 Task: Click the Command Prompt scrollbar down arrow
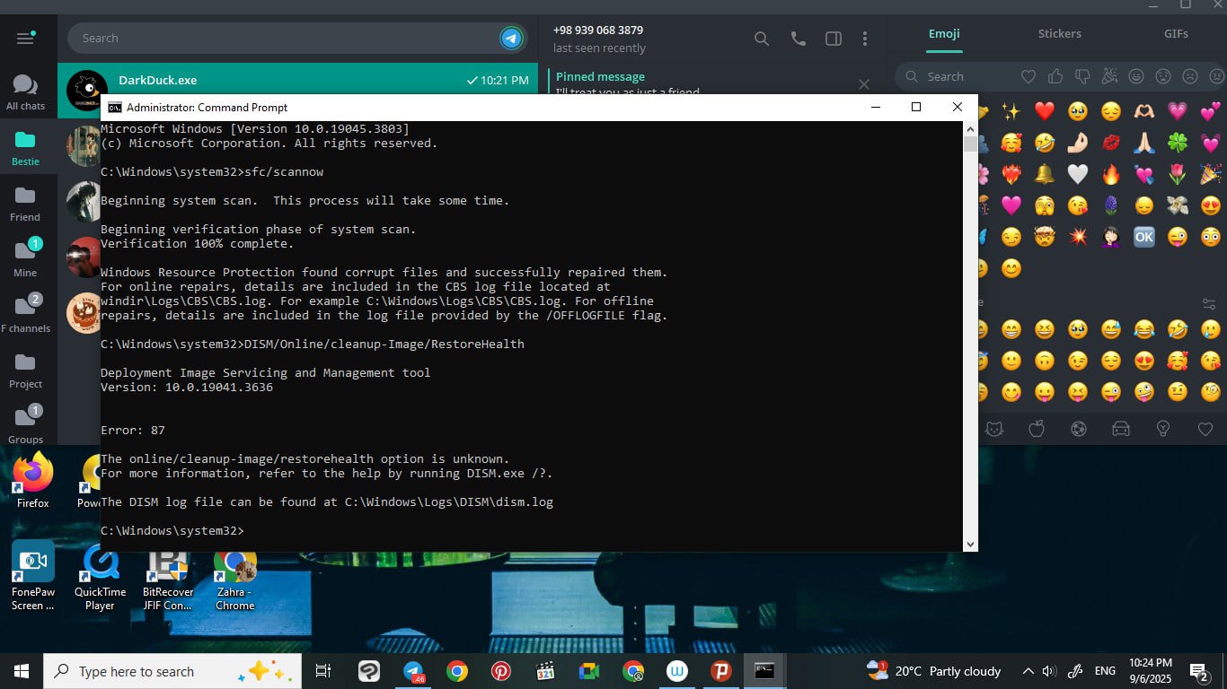tap(970, 544)
